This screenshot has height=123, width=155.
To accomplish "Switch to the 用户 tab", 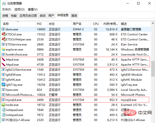I will tap(51, 16).
